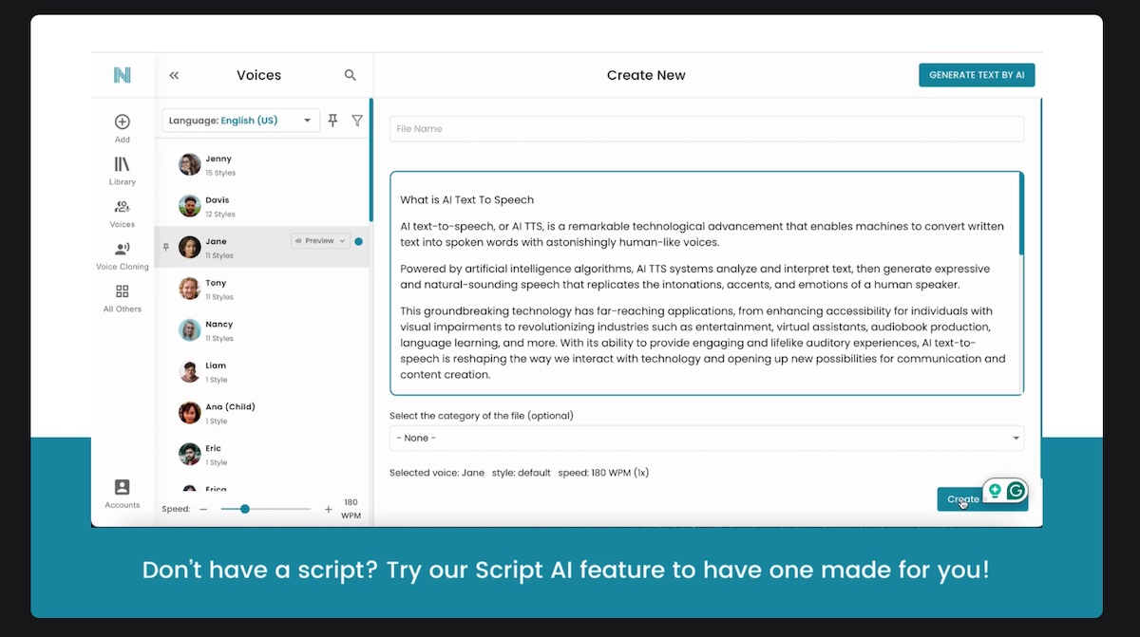1140x637 pixels.
Task: Click the filter funnel icon
Action: pos(357,121)
